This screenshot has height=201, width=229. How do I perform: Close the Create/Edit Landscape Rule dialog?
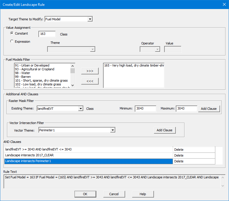[x=224, y=5]
